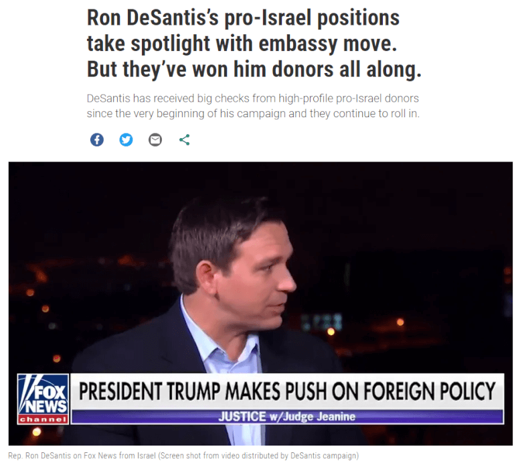Image resolution: width=514 pixels, height=463 pixels.
Task: Send the article with the email icon
Action: click(155, 140)
